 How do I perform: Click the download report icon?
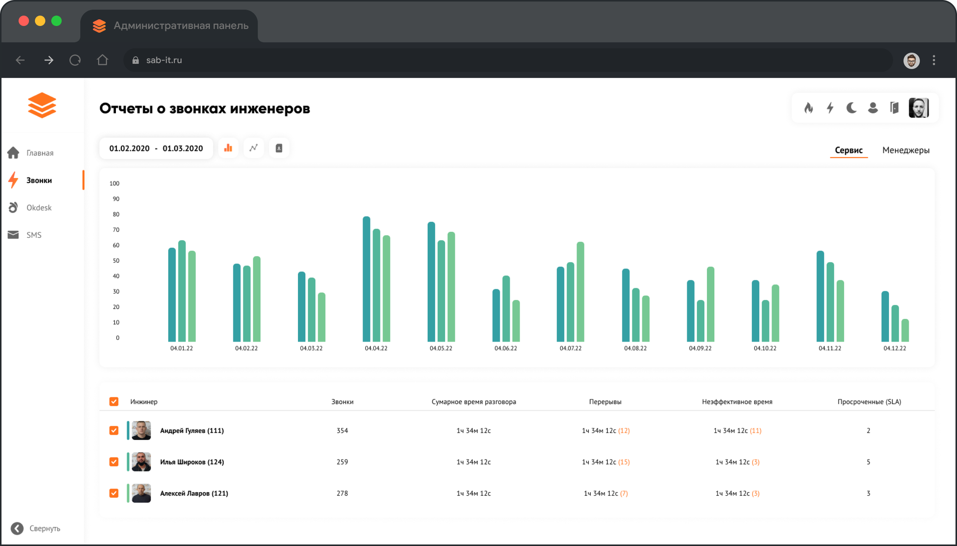[279, 148]
